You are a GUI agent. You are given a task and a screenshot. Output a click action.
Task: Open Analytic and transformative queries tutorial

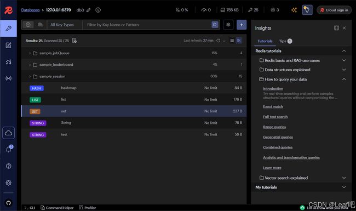click(x=291, y=157)
